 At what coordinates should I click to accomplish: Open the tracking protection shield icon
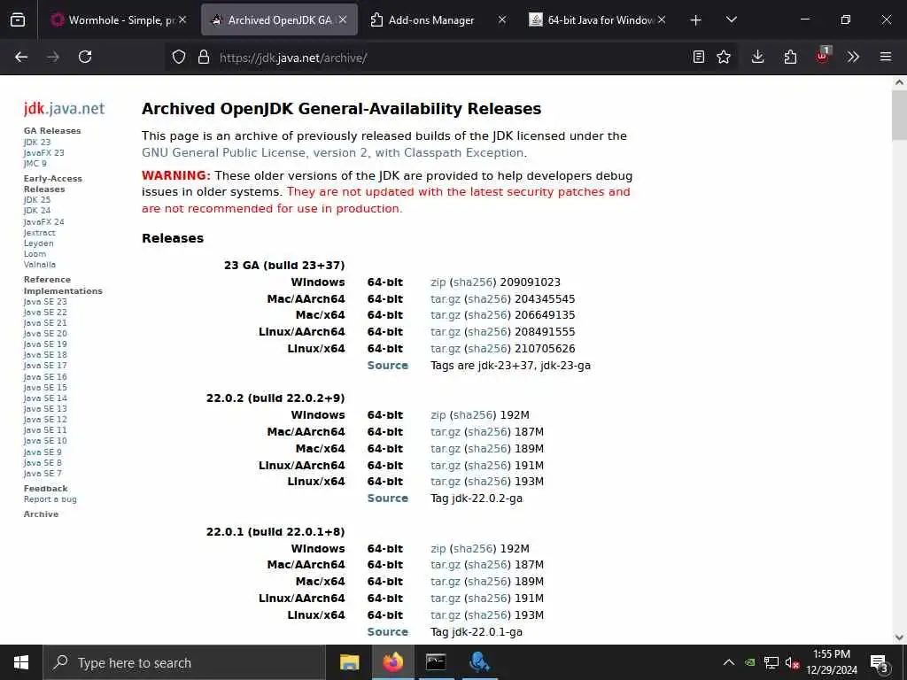tap(179, 57)
